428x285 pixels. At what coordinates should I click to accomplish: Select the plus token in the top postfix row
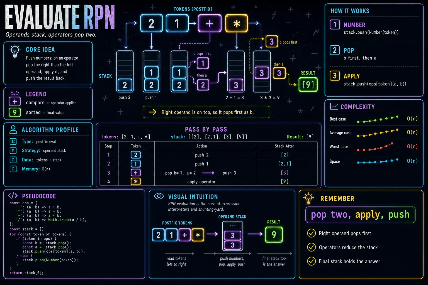click(210, 23)
